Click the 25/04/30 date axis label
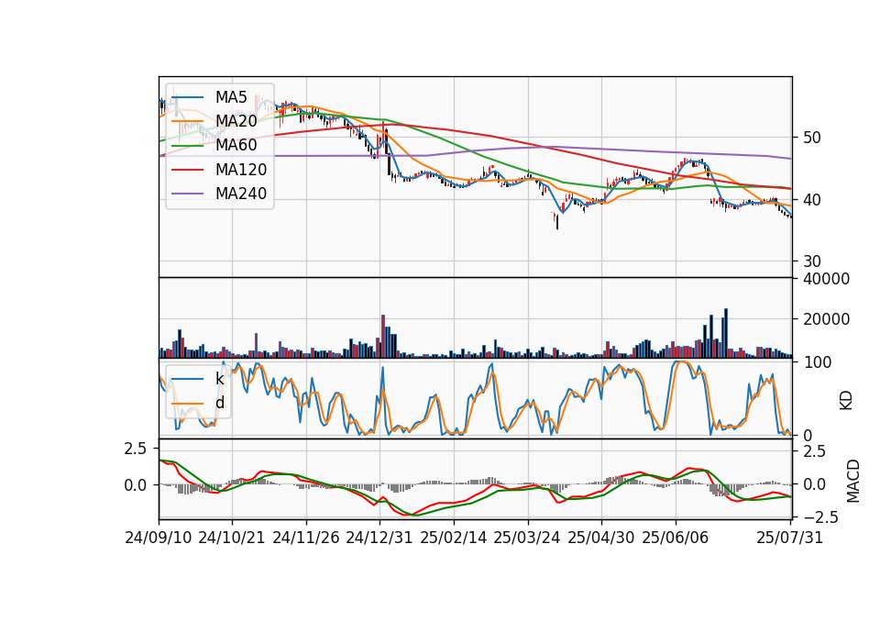 tap(601, 538)
